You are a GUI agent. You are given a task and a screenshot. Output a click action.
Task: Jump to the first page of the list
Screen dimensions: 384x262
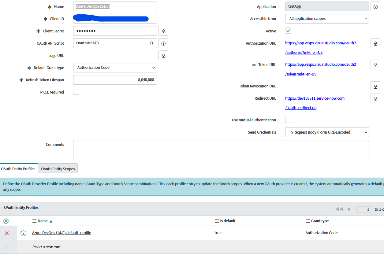[x=339, y=209]
